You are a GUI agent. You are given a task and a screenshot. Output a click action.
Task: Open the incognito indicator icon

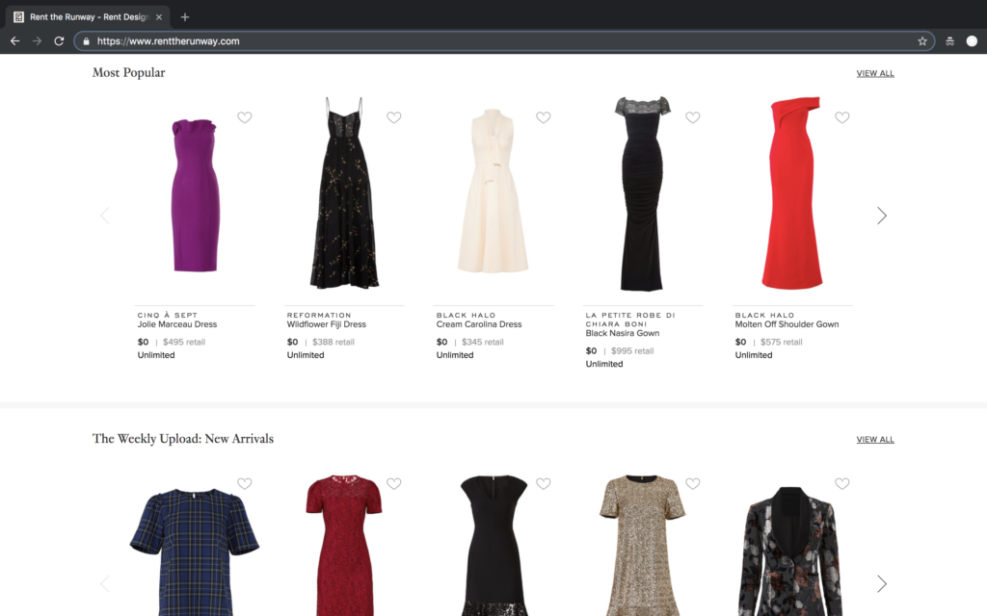pos(949,40)
